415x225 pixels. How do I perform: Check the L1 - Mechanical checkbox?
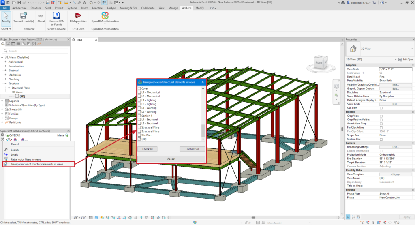139,92
